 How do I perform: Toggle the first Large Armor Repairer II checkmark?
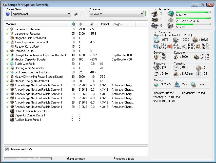click(7, 29)
